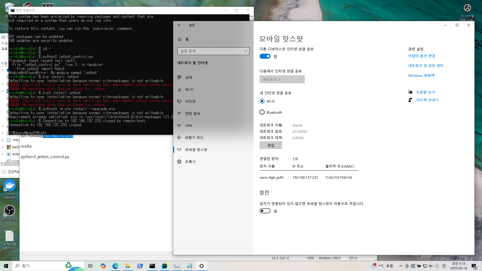The height and width of the screenshot is (271, 482).
Task: Open the 상태 status section
Action: point(188,77)
